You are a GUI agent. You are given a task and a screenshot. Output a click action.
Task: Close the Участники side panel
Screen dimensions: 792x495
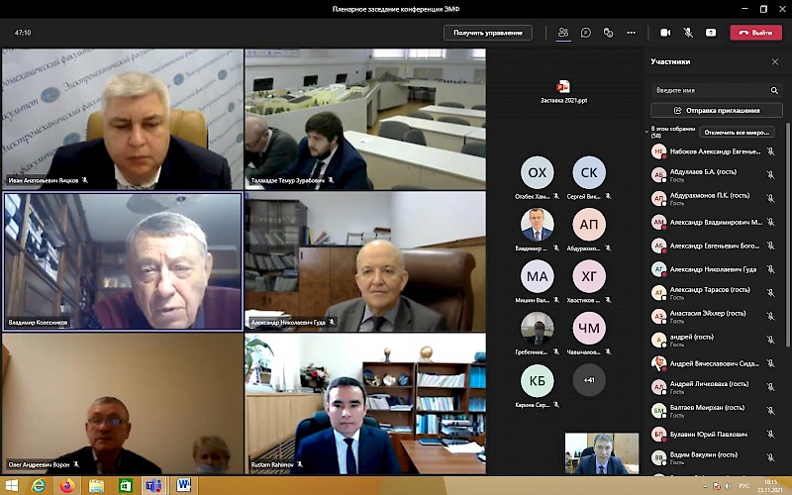(x=775, y=61)
